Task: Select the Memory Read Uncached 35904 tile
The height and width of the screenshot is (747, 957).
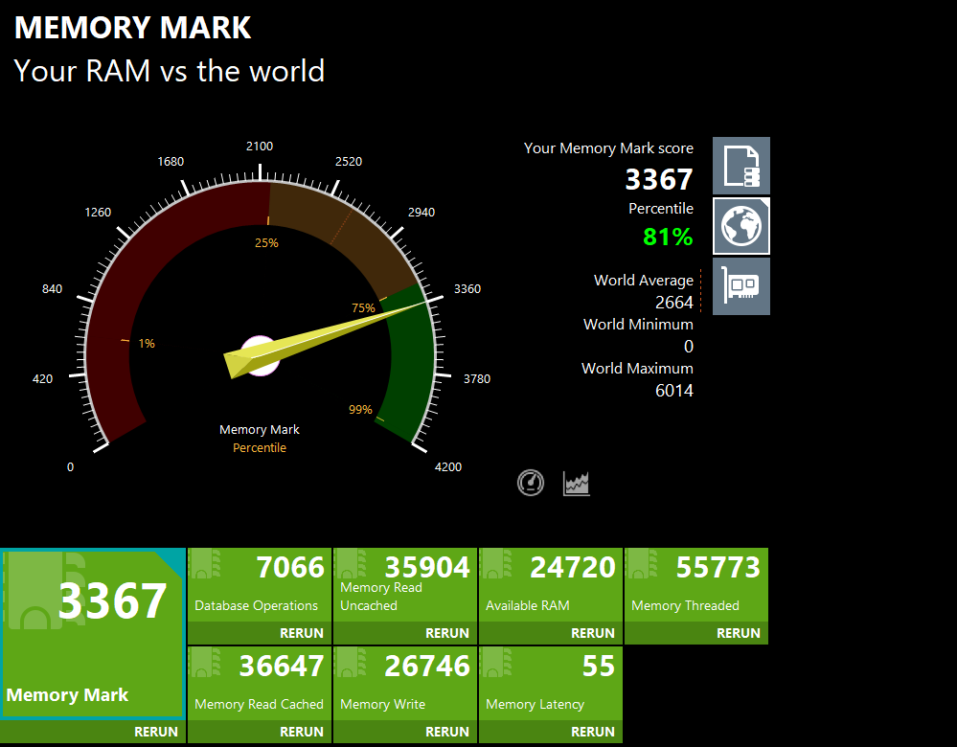Action: click(404, 584)
